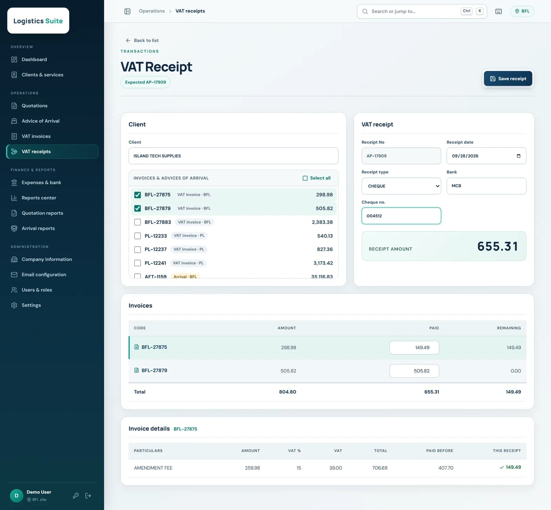The height and width of the screenshot is (510, 551).
Task: Click the Receipt No field
Action: (x=401, y=156)
